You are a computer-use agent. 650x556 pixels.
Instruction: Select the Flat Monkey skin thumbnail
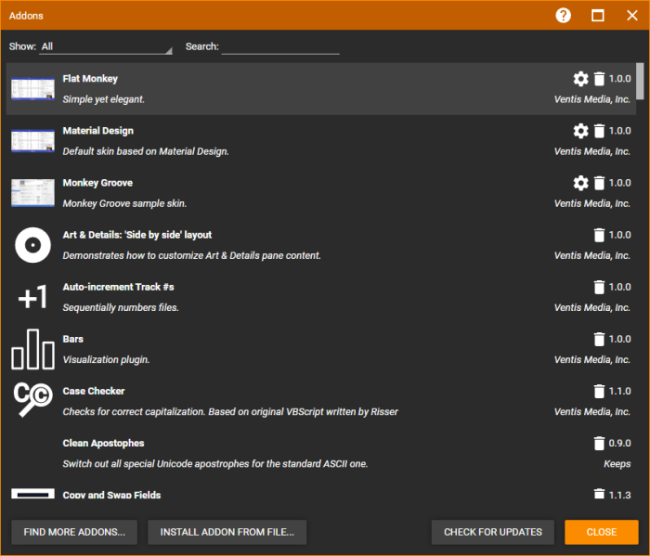pos(32,89)
